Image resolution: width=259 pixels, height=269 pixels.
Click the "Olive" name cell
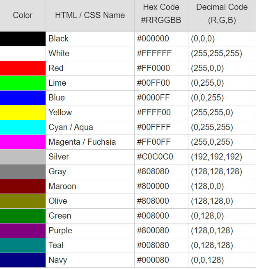pos(90,201)
